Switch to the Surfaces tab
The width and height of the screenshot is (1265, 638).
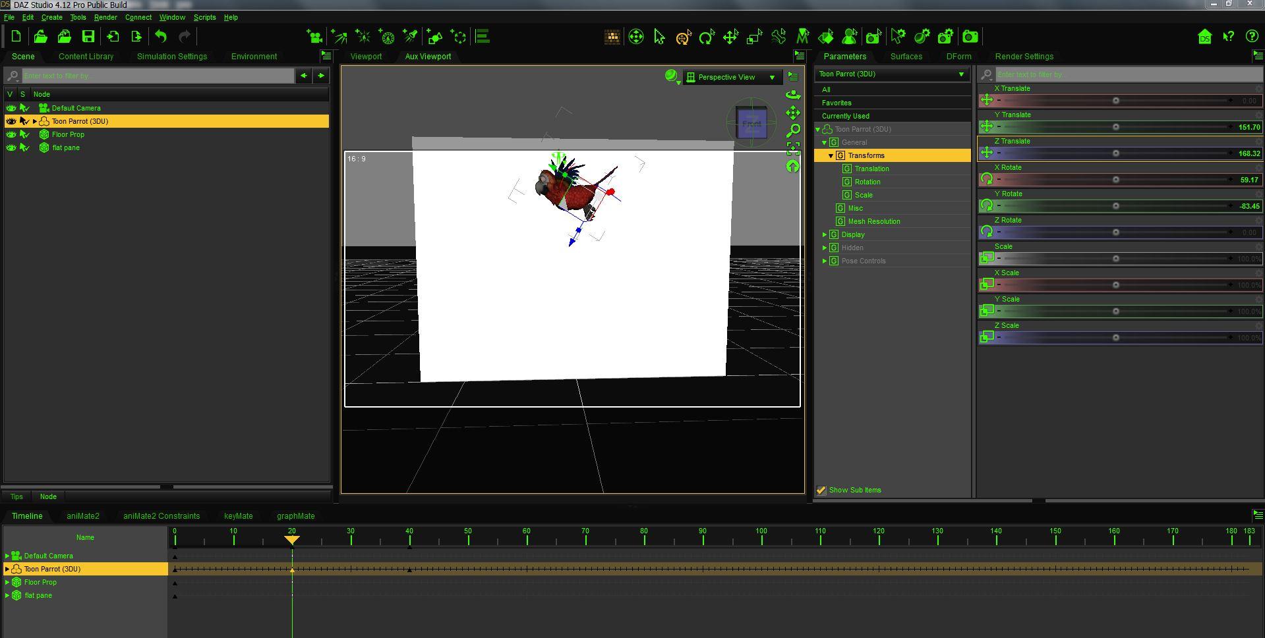click(906, 57)
